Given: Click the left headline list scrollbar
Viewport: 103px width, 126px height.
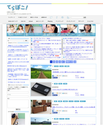Looking at the screenshot, I should 62,48.
